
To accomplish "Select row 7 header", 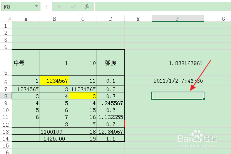I will coord(6,89).
